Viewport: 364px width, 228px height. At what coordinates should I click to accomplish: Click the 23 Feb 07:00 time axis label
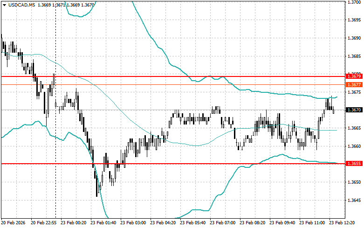click(222, 223)
